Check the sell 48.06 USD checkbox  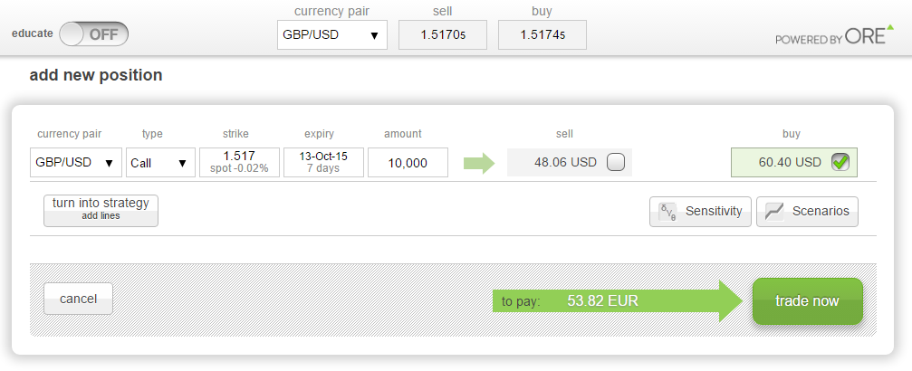pos(616,163)
